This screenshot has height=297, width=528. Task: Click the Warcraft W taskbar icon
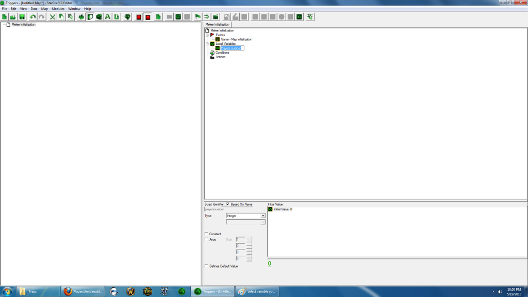pos(130,291)
